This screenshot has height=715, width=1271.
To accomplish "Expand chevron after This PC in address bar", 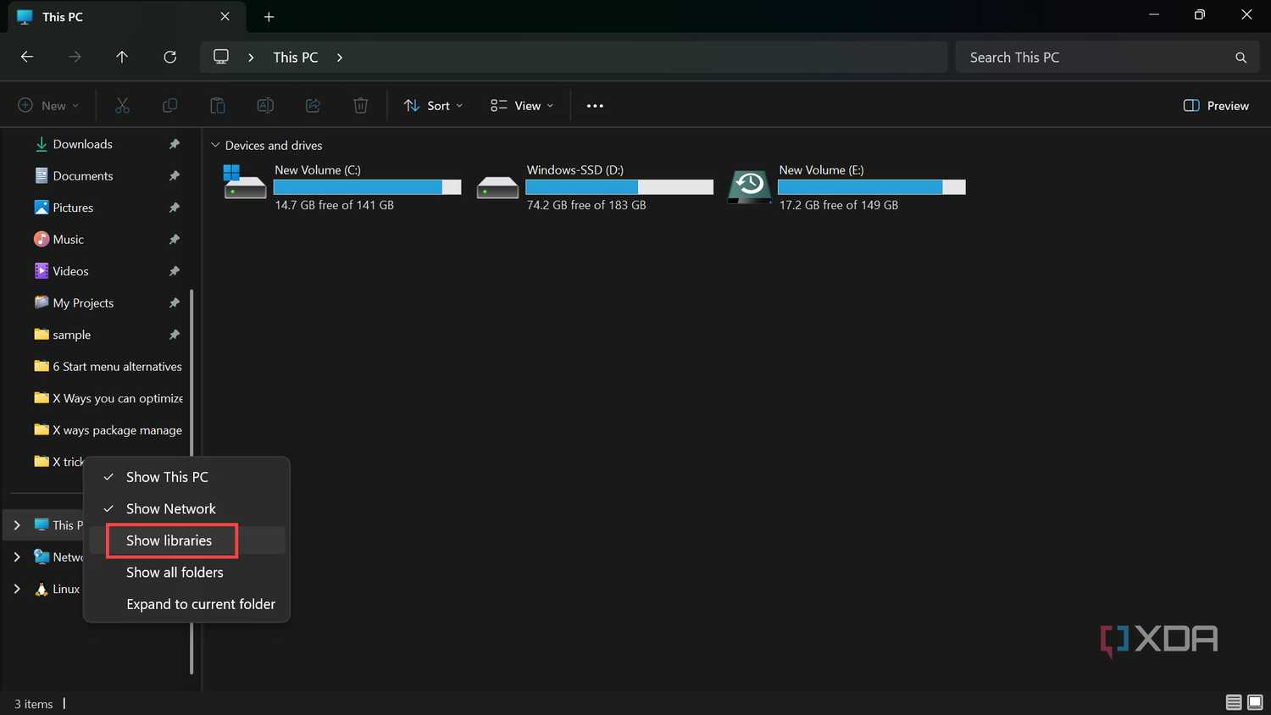I will click(x=340, y=58).
